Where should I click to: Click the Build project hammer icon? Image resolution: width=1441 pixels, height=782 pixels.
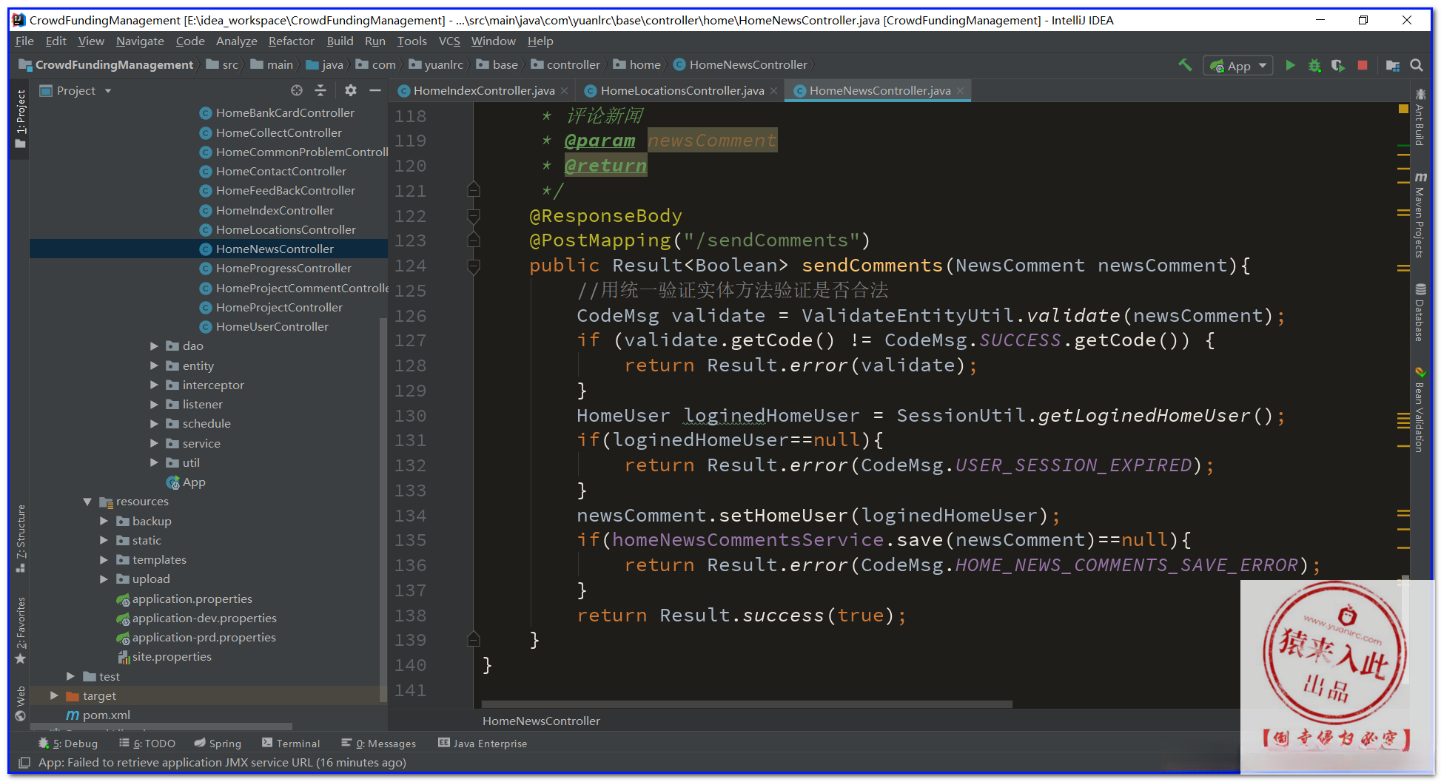(x=1185, y=65)
